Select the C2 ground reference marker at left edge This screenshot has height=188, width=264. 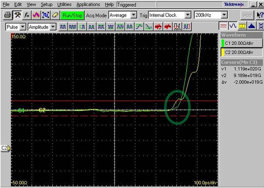pyautogui.click(x=6, y=147)
